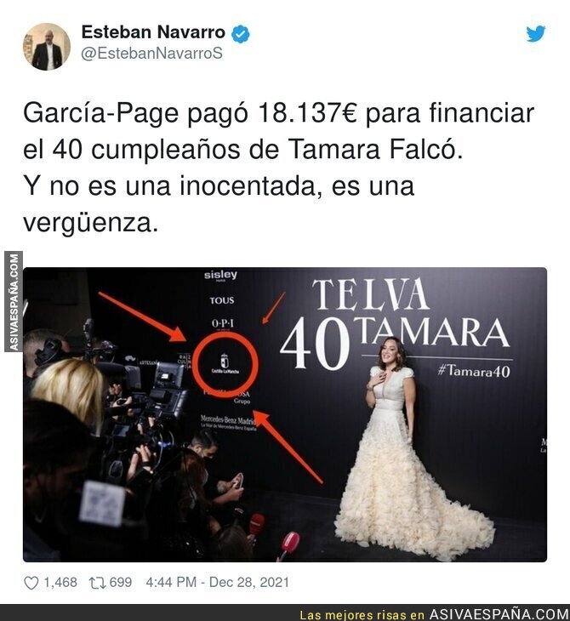Click the Mercedes-Benz Madrid sponsor logo
The width and height of the screenshot is (570, 621).
tap(229, 421)
